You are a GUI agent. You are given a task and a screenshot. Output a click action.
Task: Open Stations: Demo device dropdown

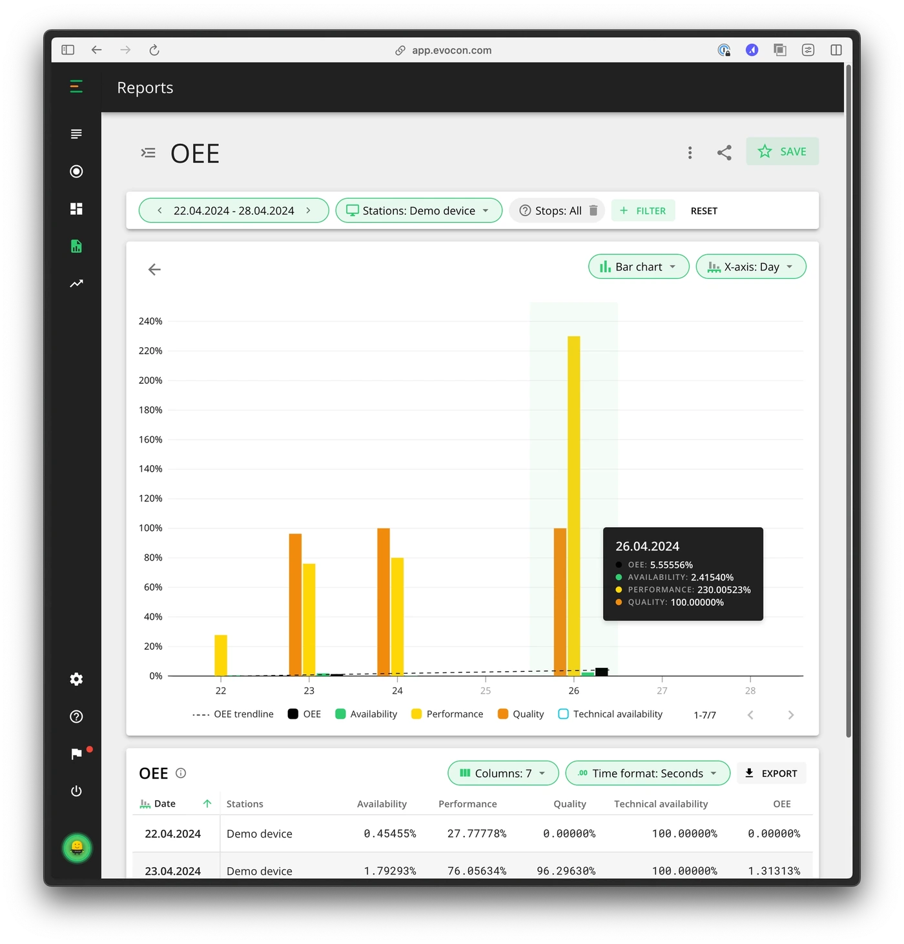(418, 210)
